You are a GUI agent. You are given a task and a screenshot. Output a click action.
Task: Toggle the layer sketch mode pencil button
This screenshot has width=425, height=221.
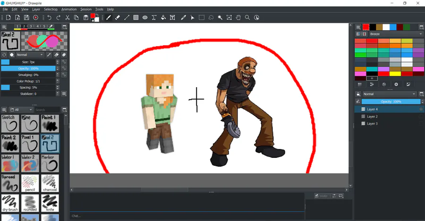click(x=358, y=101)
